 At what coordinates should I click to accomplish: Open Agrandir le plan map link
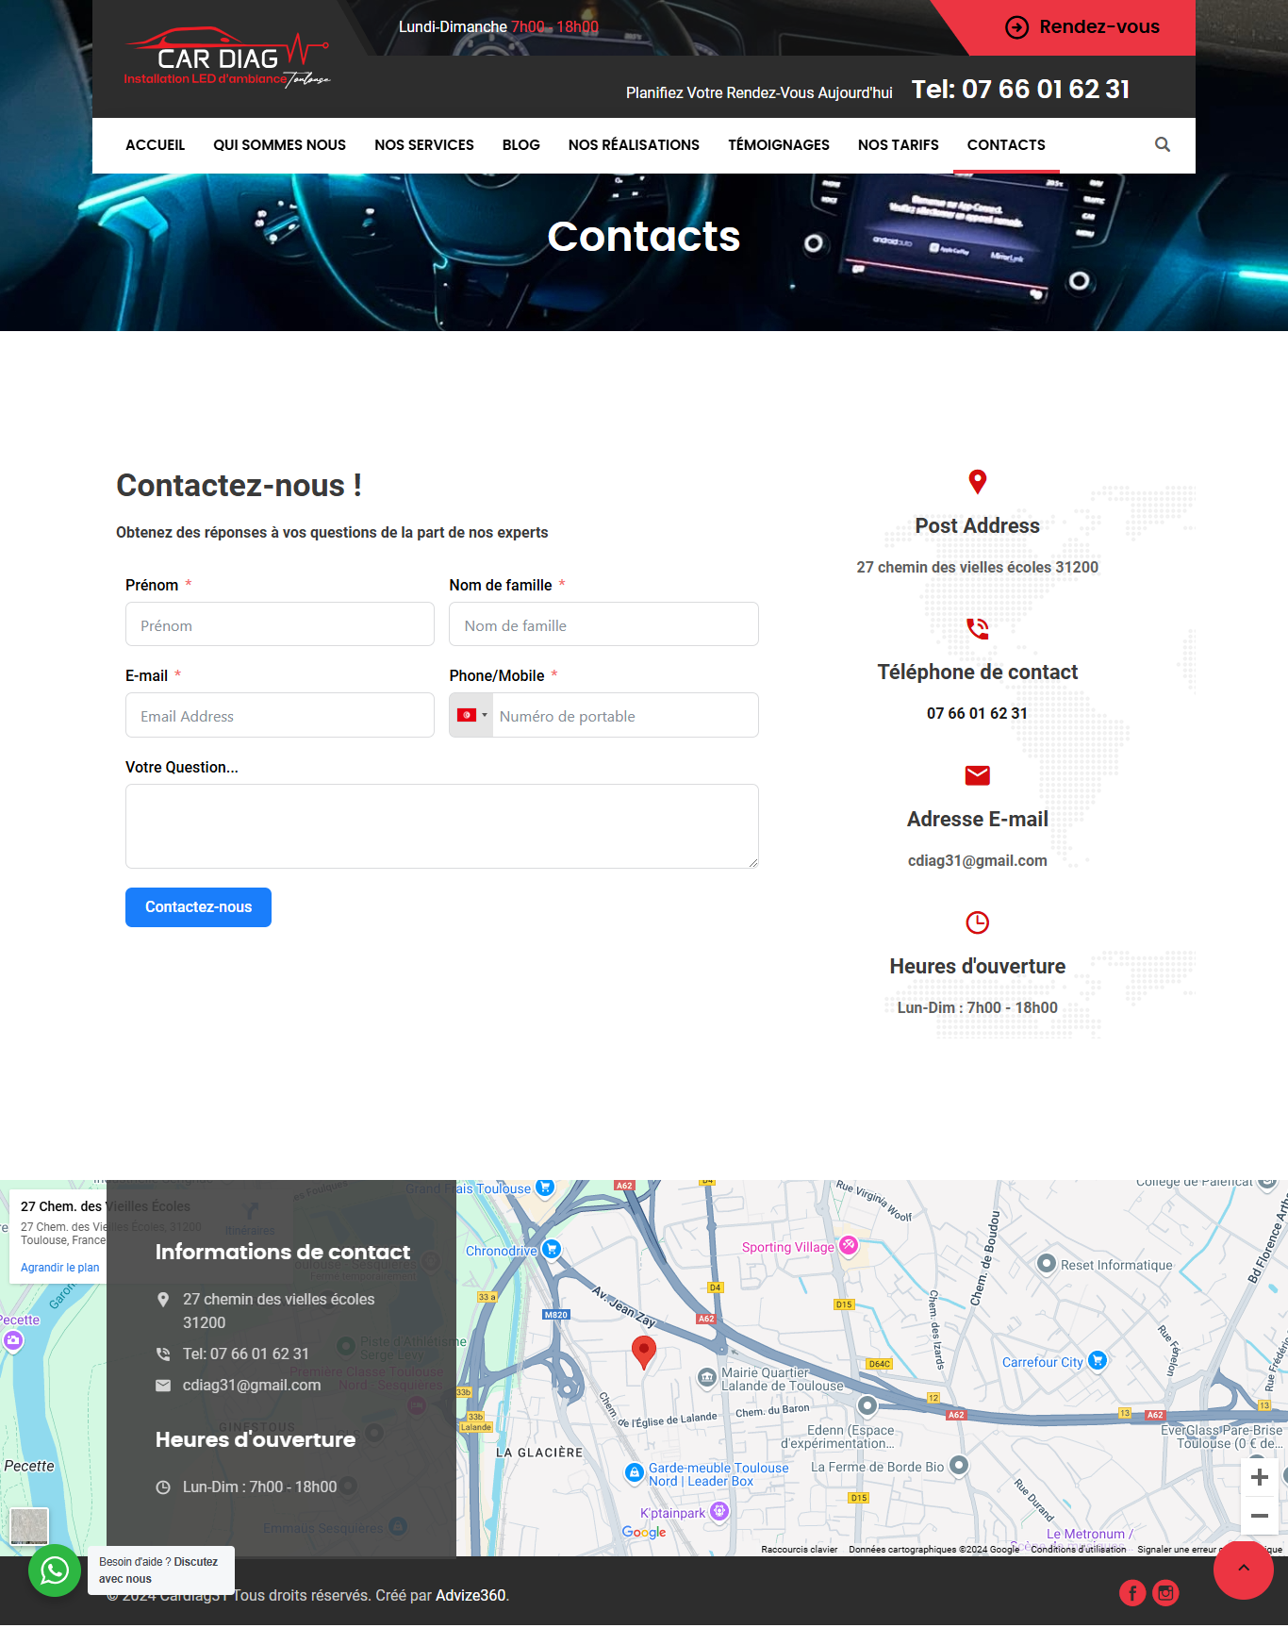click(x=59, y=1268)
